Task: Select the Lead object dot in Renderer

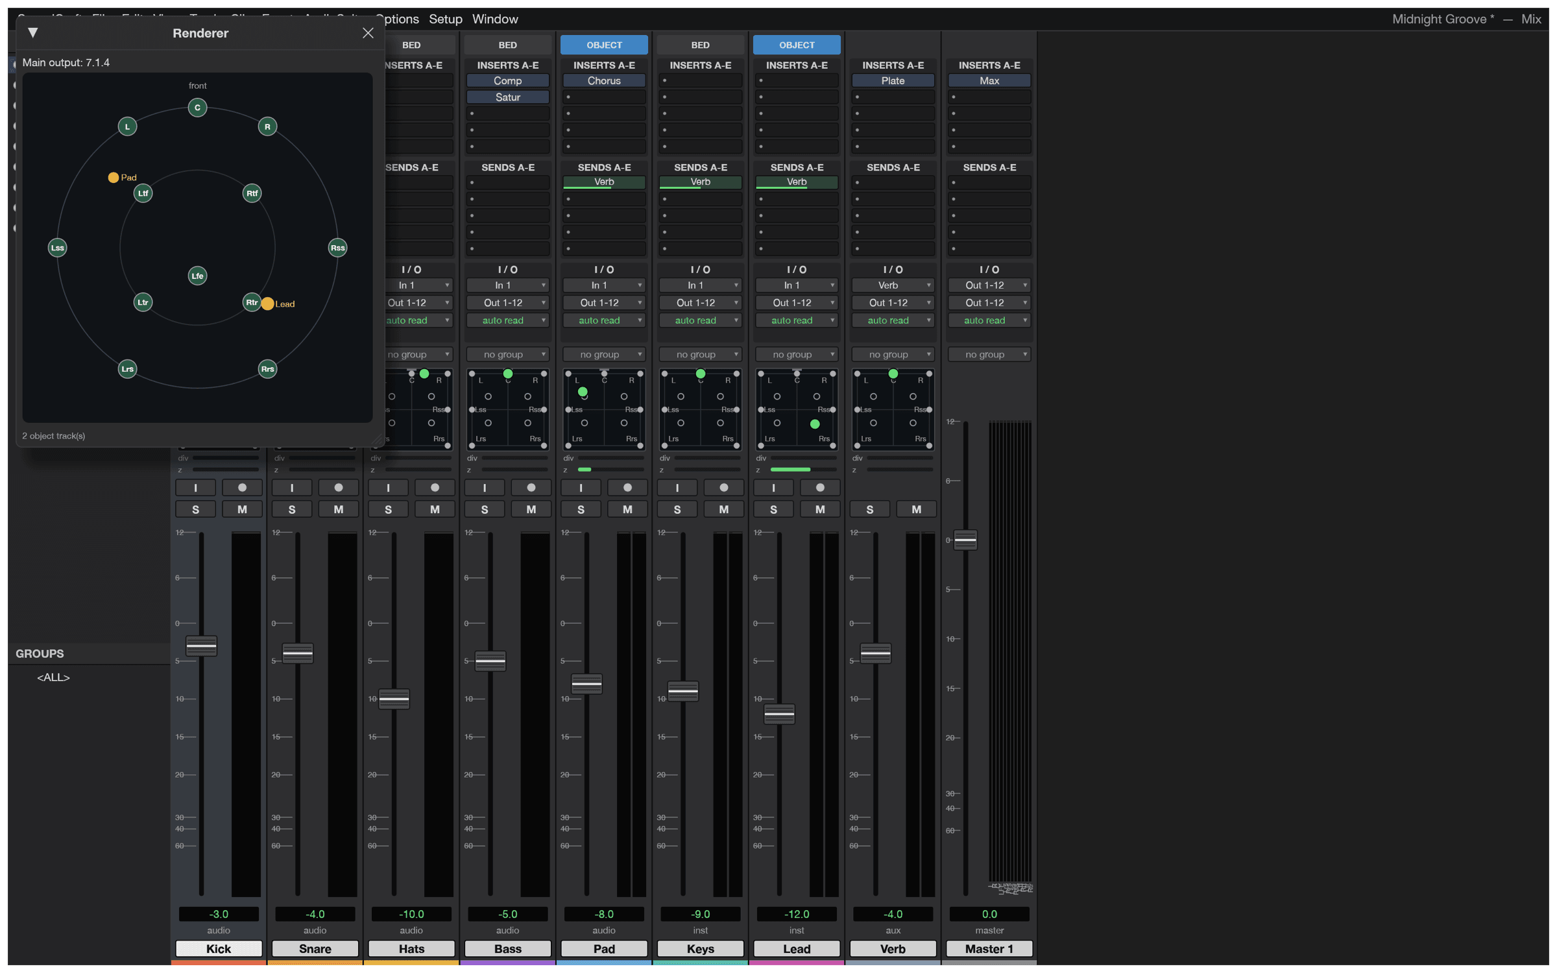Action: point(267,304)
